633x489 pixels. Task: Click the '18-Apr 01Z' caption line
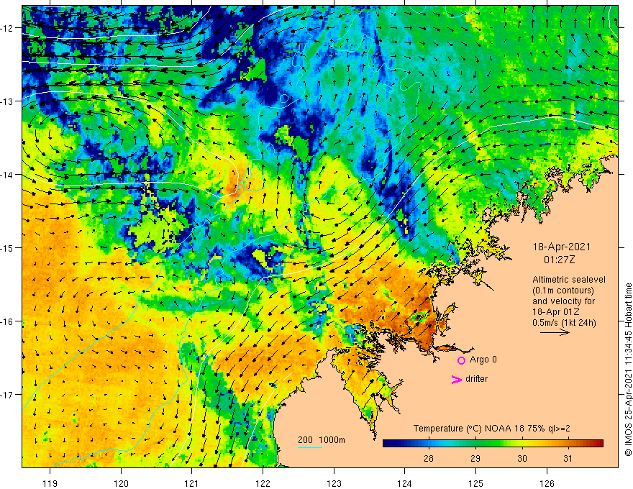556,312
